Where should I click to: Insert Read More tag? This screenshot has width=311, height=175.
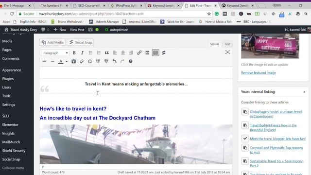(147, 53)
